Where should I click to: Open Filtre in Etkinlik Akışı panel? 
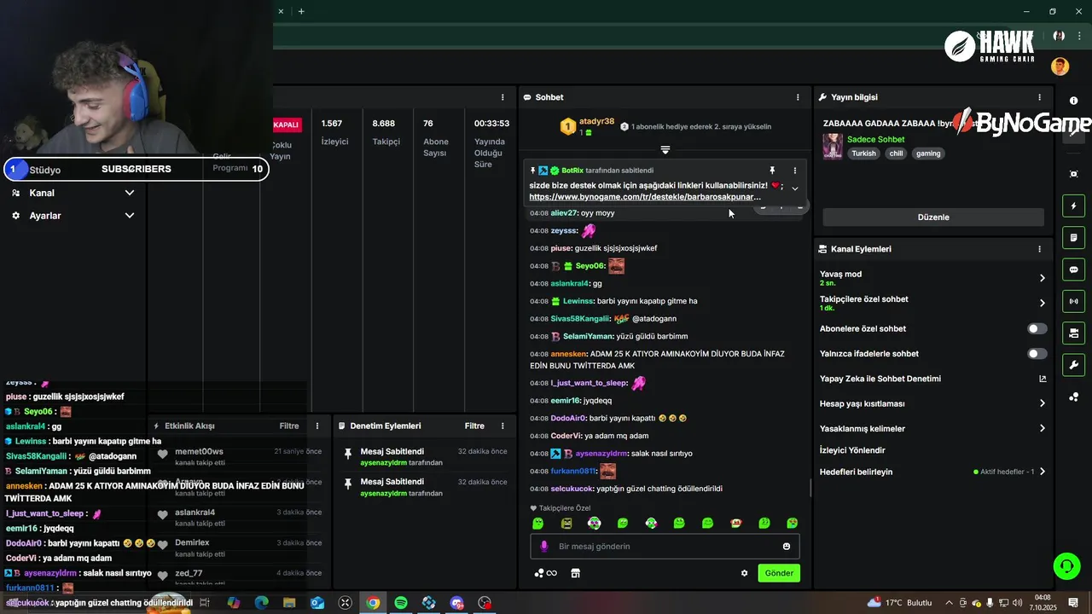coord(289,426)
